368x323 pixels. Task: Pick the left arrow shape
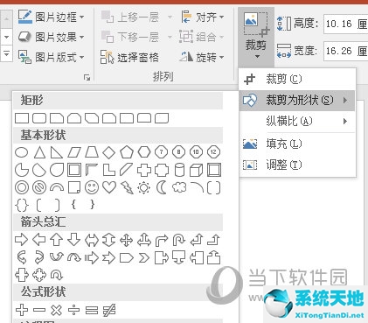click(39, 240)
